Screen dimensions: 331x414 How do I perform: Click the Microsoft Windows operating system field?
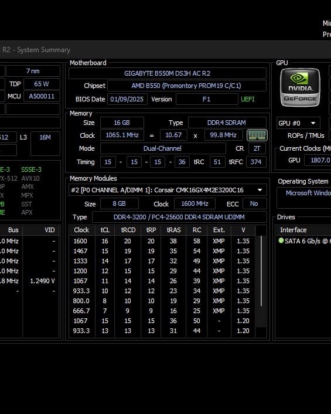tap(304, 199)
